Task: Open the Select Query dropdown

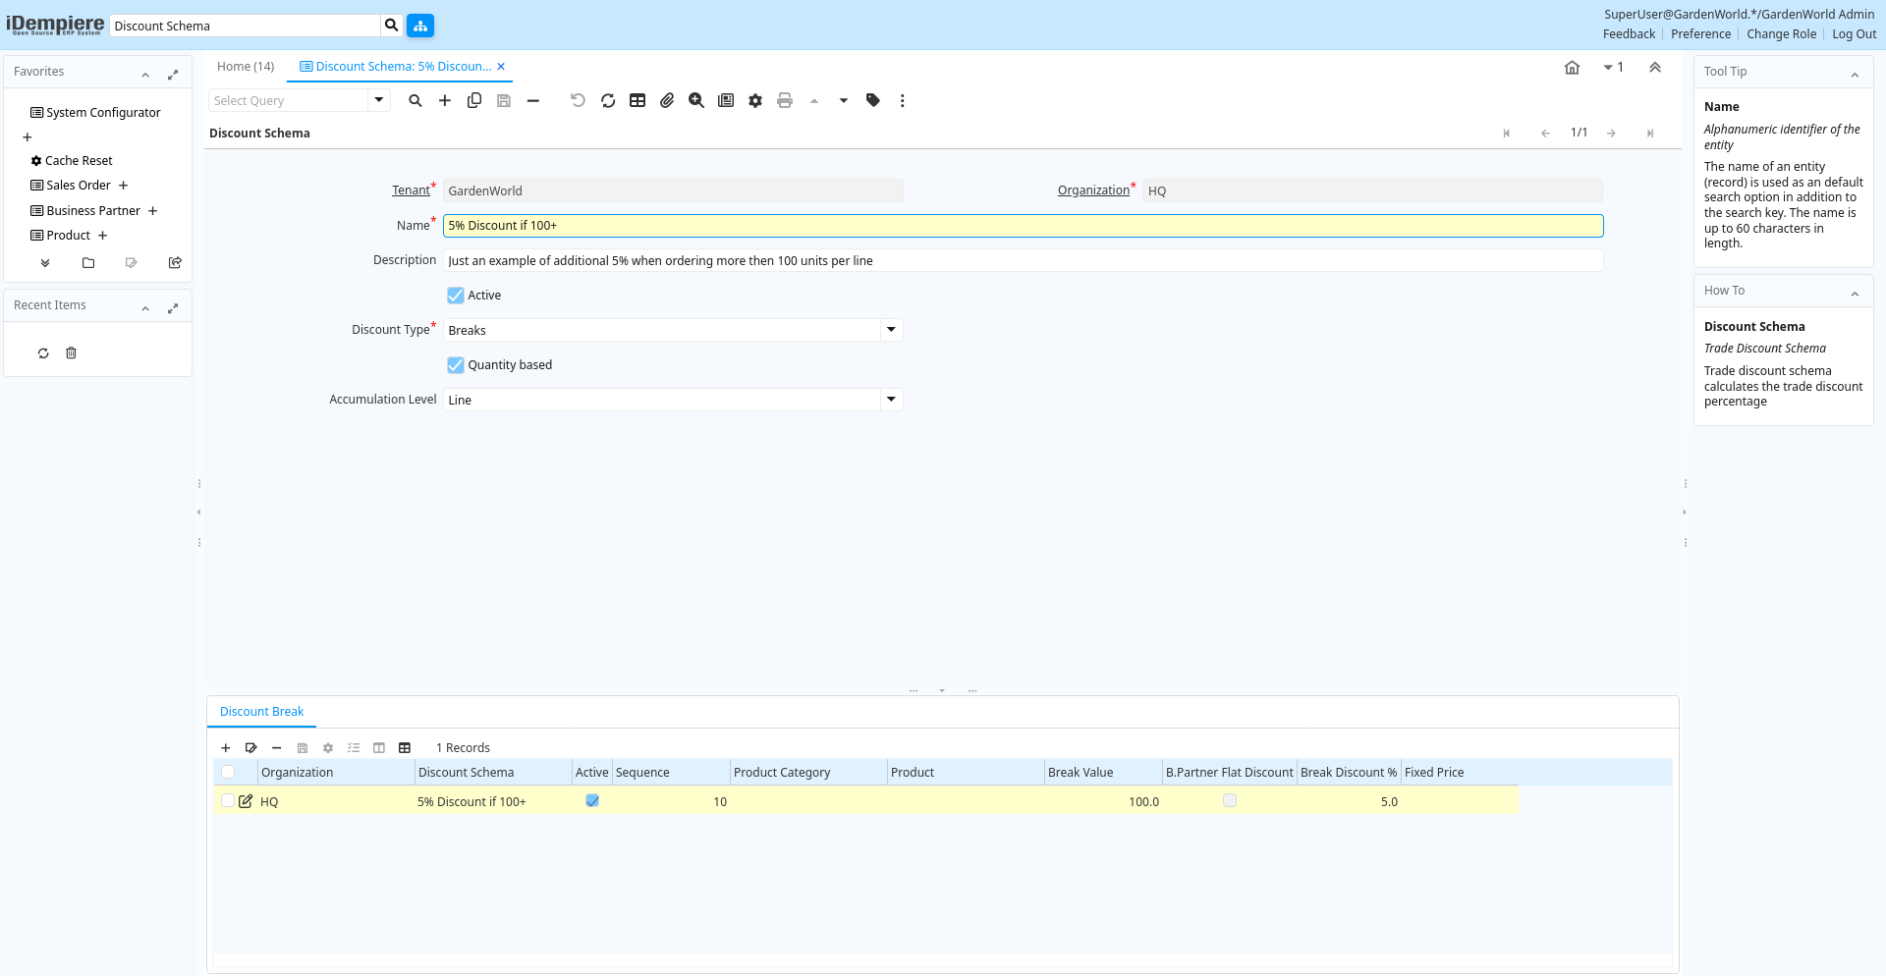Action: coord(378,100)
